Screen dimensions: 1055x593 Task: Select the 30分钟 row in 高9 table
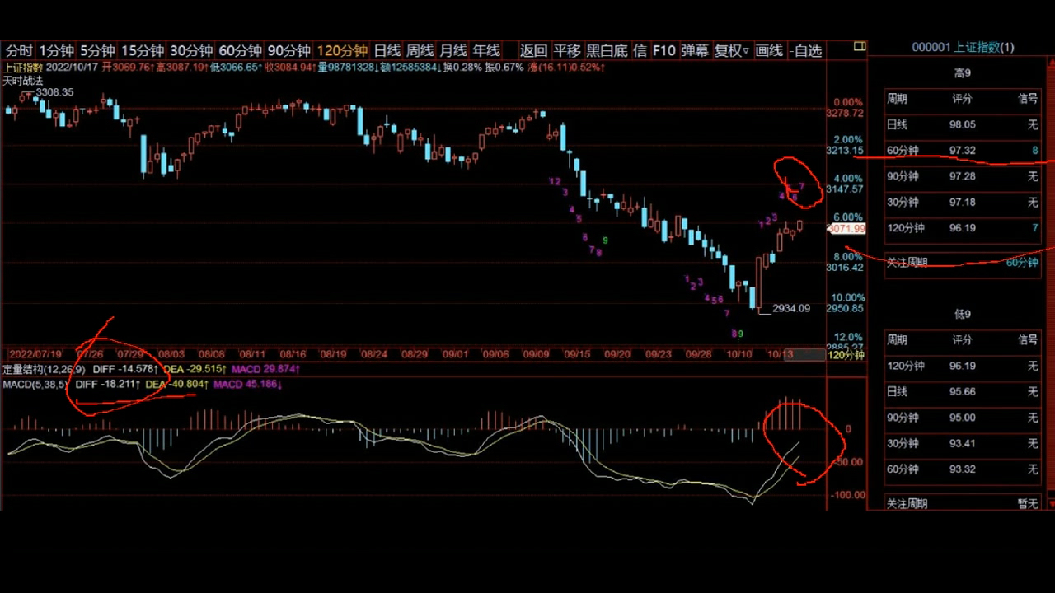click(962, 203)
